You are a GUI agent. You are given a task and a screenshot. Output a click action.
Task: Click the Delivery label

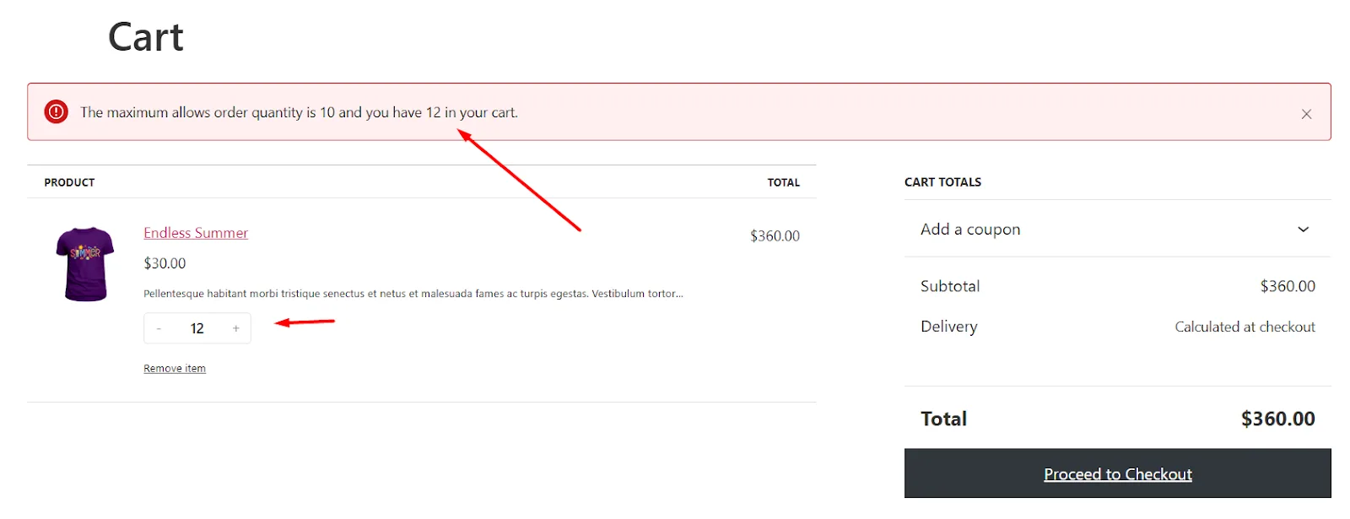point(949,327)
